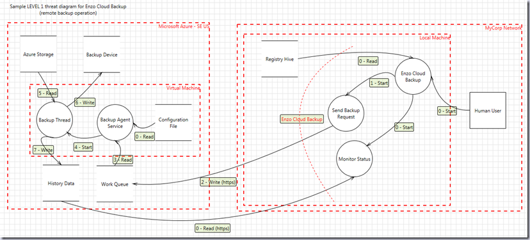Select the Backup Device data store
The width and height of the screenshot is (530, 240).
click(102, 54)
